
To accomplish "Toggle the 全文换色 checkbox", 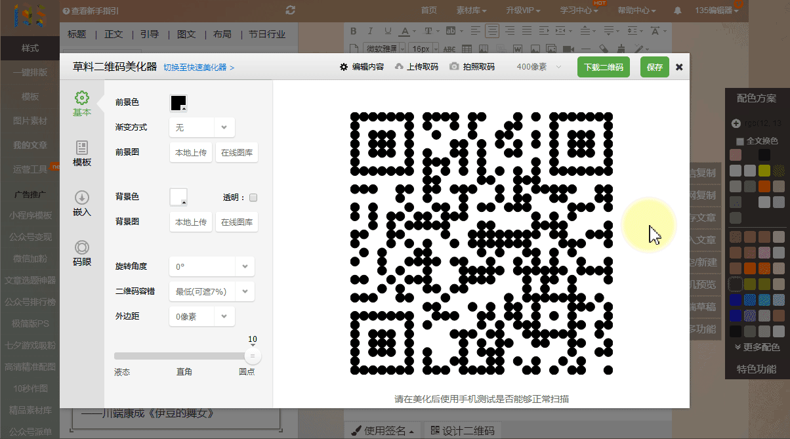I will pyautogui.click(x=740, y=141).
